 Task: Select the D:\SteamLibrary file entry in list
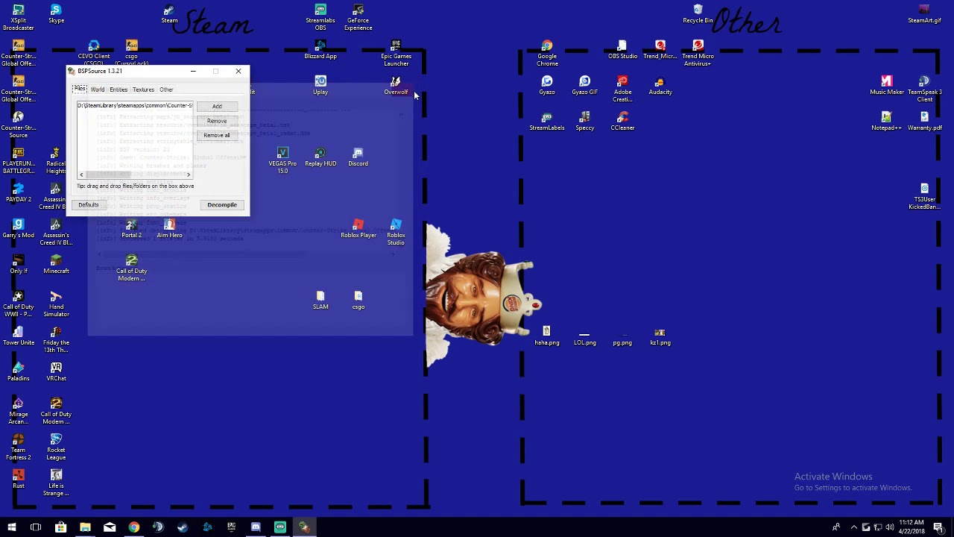click(x=135, y=105)
